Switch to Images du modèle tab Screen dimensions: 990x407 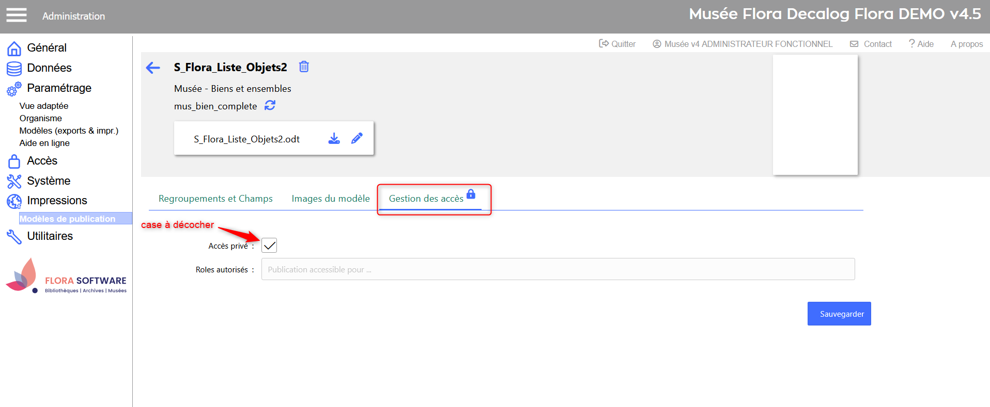click(331, 199)
